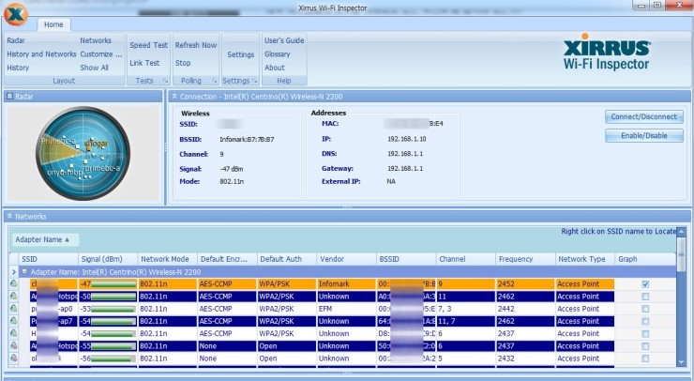
Task: Open the Polling group dialog launcher icon
Action: (x=214, y=81)
